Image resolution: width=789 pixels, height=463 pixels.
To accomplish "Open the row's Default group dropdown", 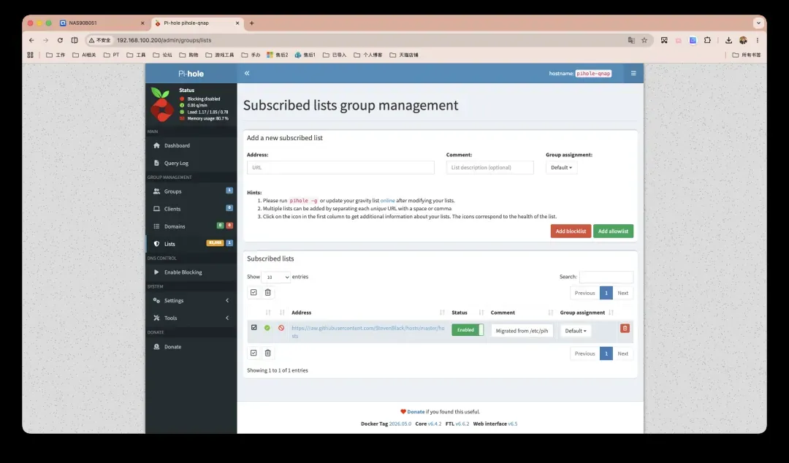I will (576, 331).
